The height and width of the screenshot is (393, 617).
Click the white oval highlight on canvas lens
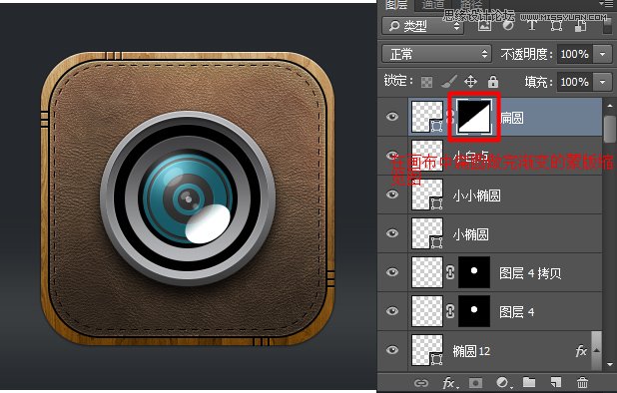(x=208, y=223)
